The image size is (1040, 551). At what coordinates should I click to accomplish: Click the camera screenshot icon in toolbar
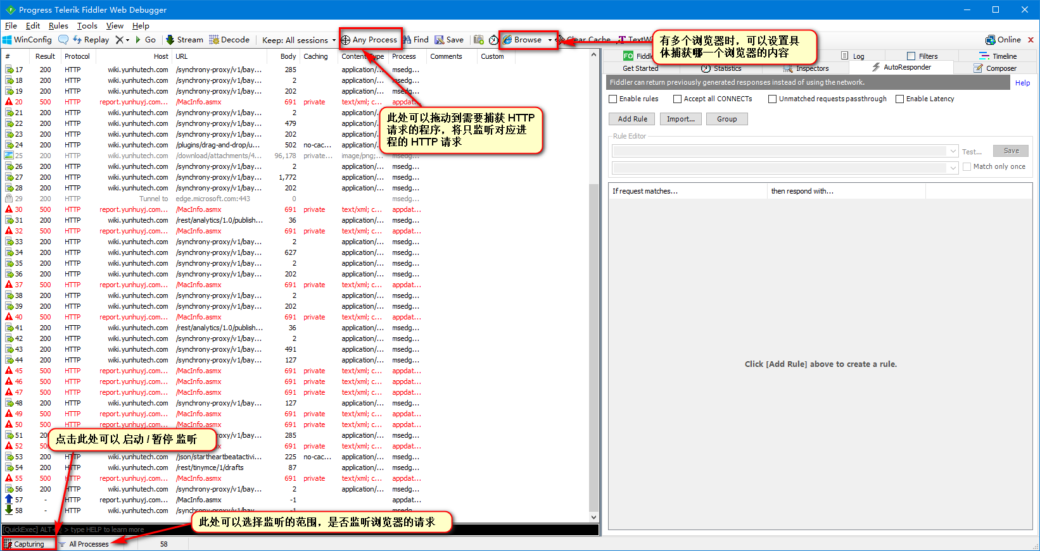[479, 40]
